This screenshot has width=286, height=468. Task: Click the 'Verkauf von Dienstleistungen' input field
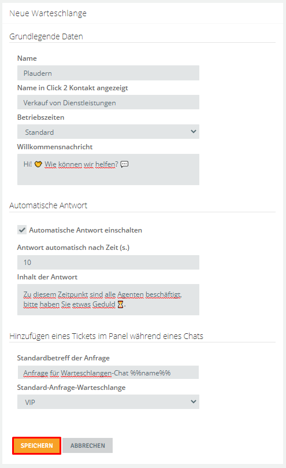click(x=108, y=102)
